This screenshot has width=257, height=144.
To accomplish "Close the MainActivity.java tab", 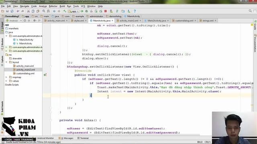I will point(112,20).
